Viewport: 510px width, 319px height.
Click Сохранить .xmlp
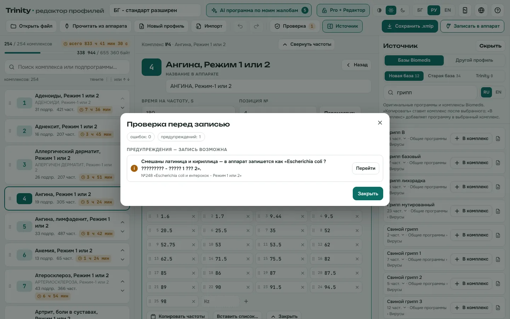(410, 26)
